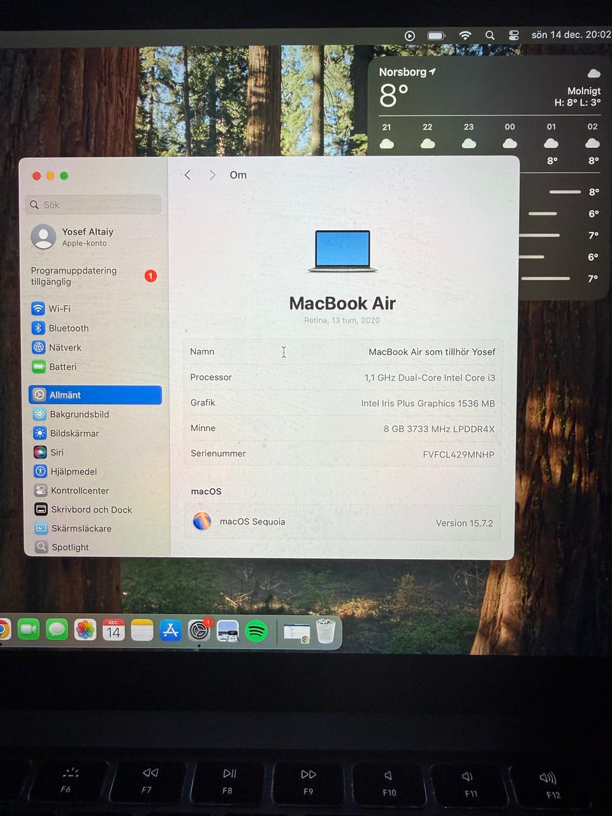Open Spotlight search in the menu bar
Image resolution: width=612 pixels, height=816 pixels.
[x=490, y=36]
